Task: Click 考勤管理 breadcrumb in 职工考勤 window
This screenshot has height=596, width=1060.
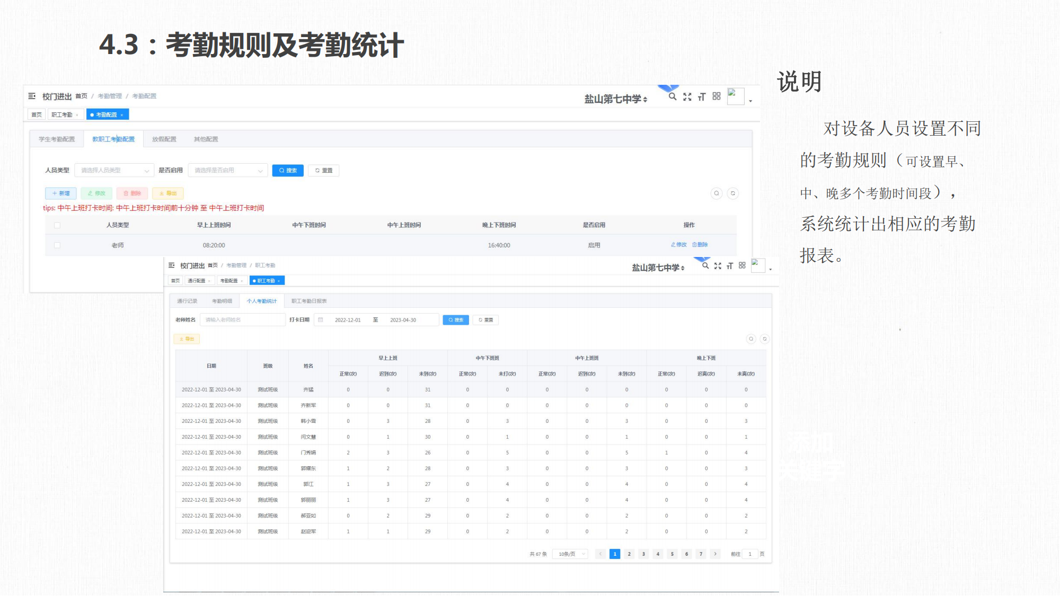Action: [236, 265]
